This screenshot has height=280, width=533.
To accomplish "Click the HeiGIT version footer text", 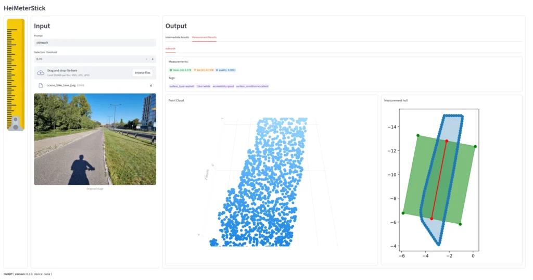I will [28, 274].
